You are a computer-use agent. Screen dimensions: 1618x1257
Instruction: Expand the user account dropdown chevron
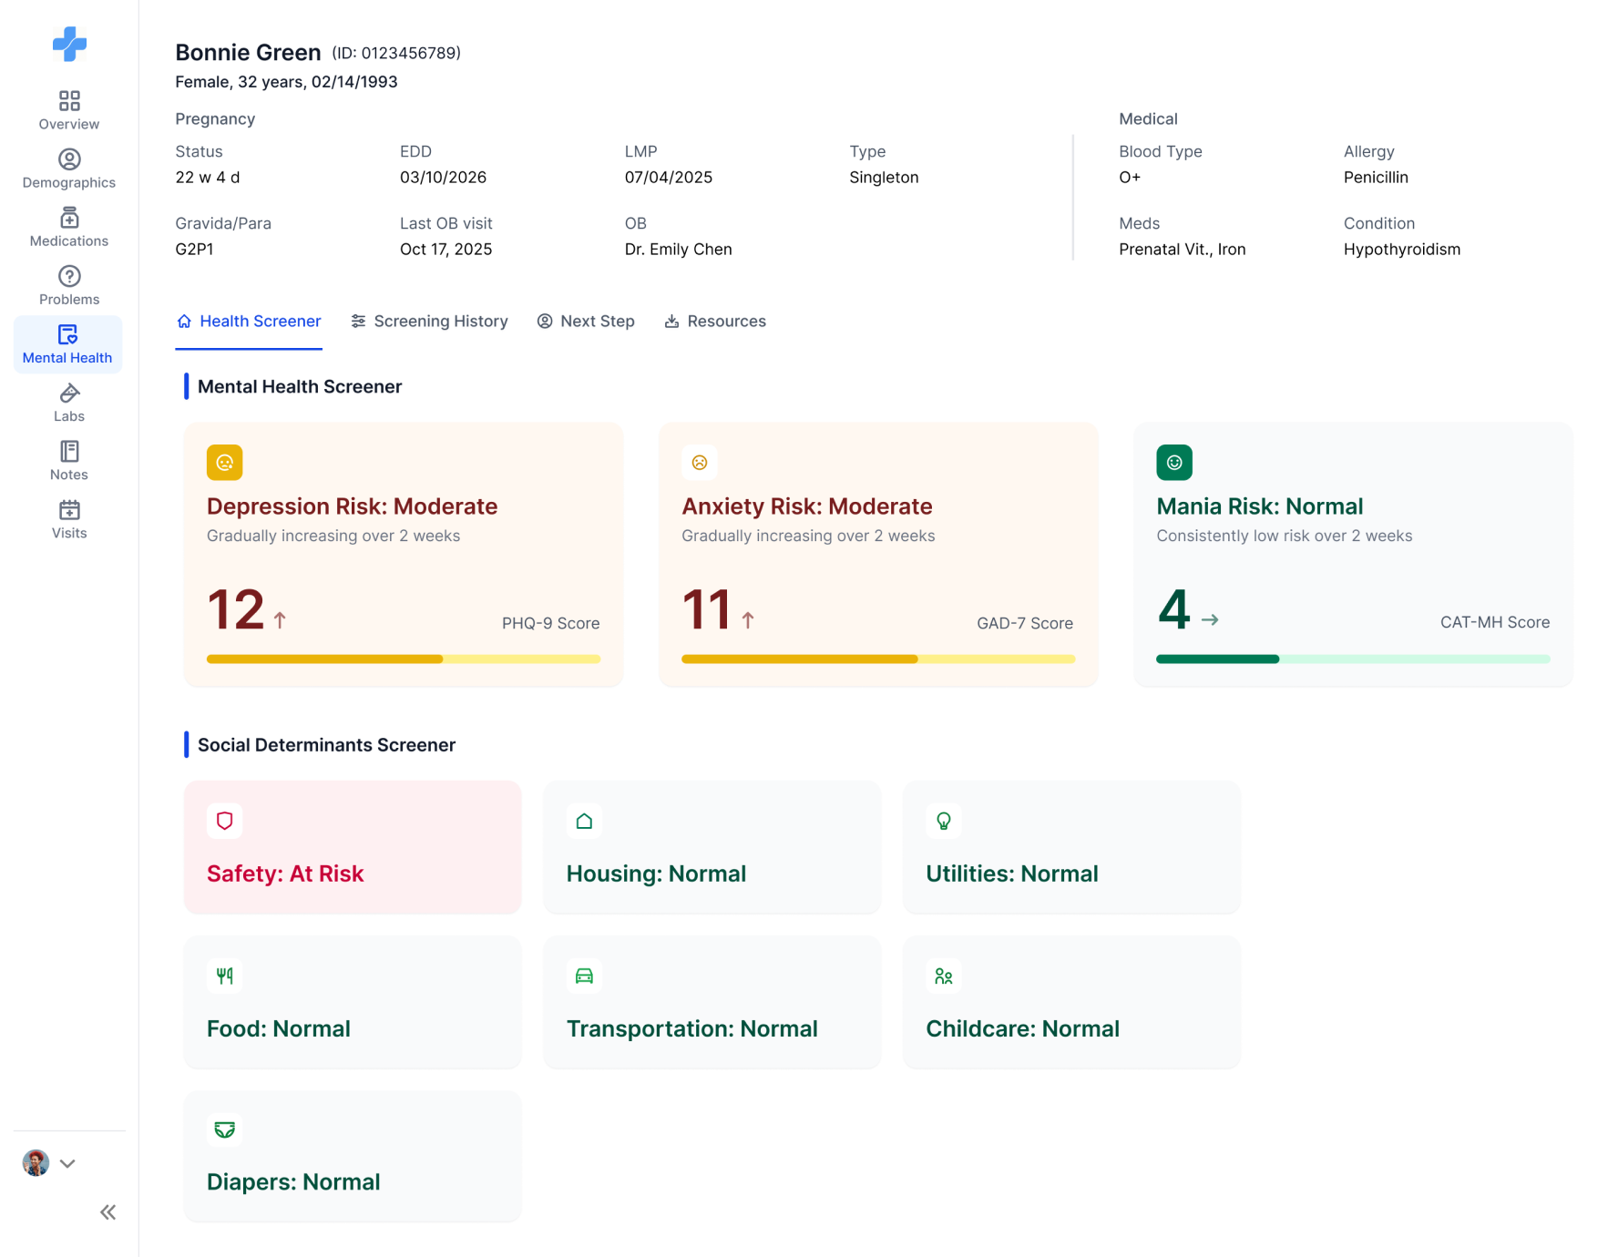[67, 1163]
